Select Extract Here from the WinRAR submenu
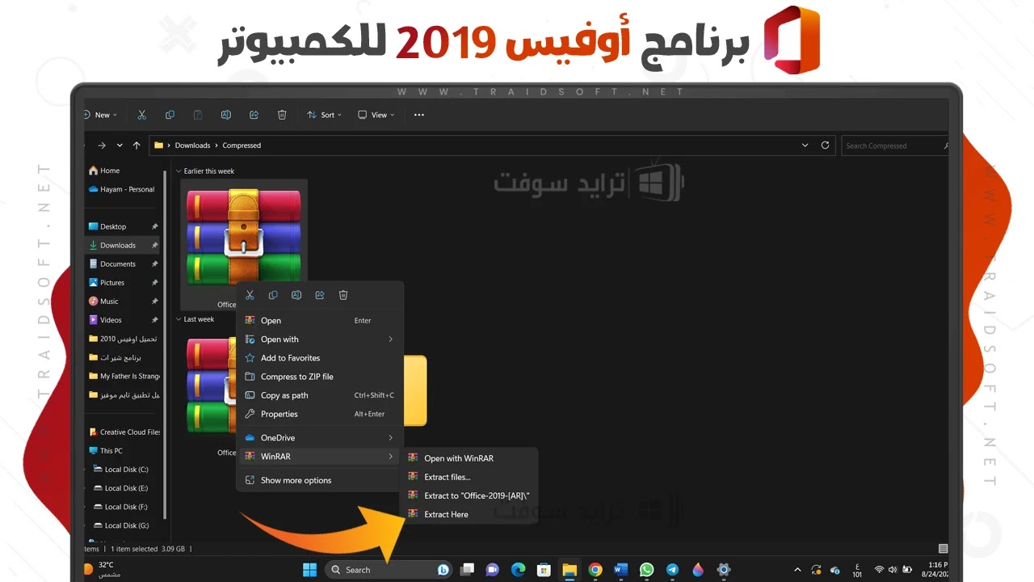Screen dimensions: 1034x582 pyautogui.click(x=446, y=514)
